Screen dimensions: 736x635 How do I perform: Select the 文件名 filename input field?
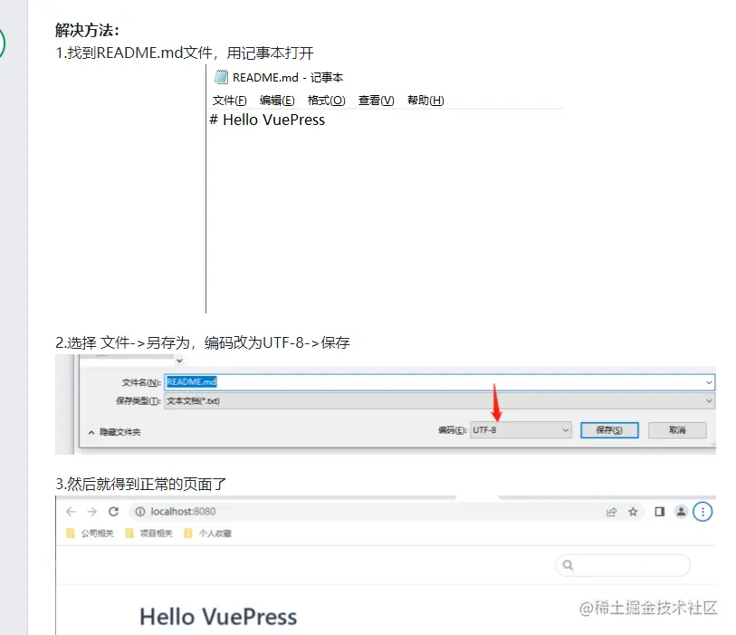tap(362, 381)
